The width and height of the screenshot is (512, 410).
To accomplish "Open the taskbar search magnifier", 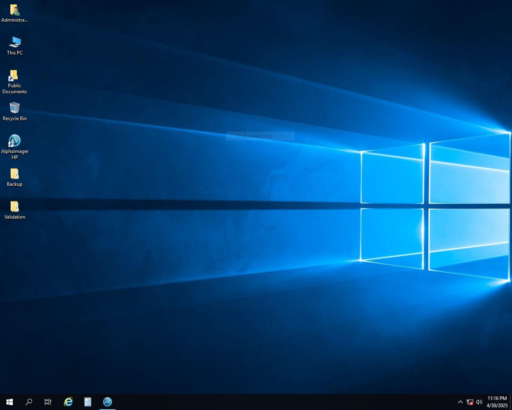I will [x=29, y=402].
